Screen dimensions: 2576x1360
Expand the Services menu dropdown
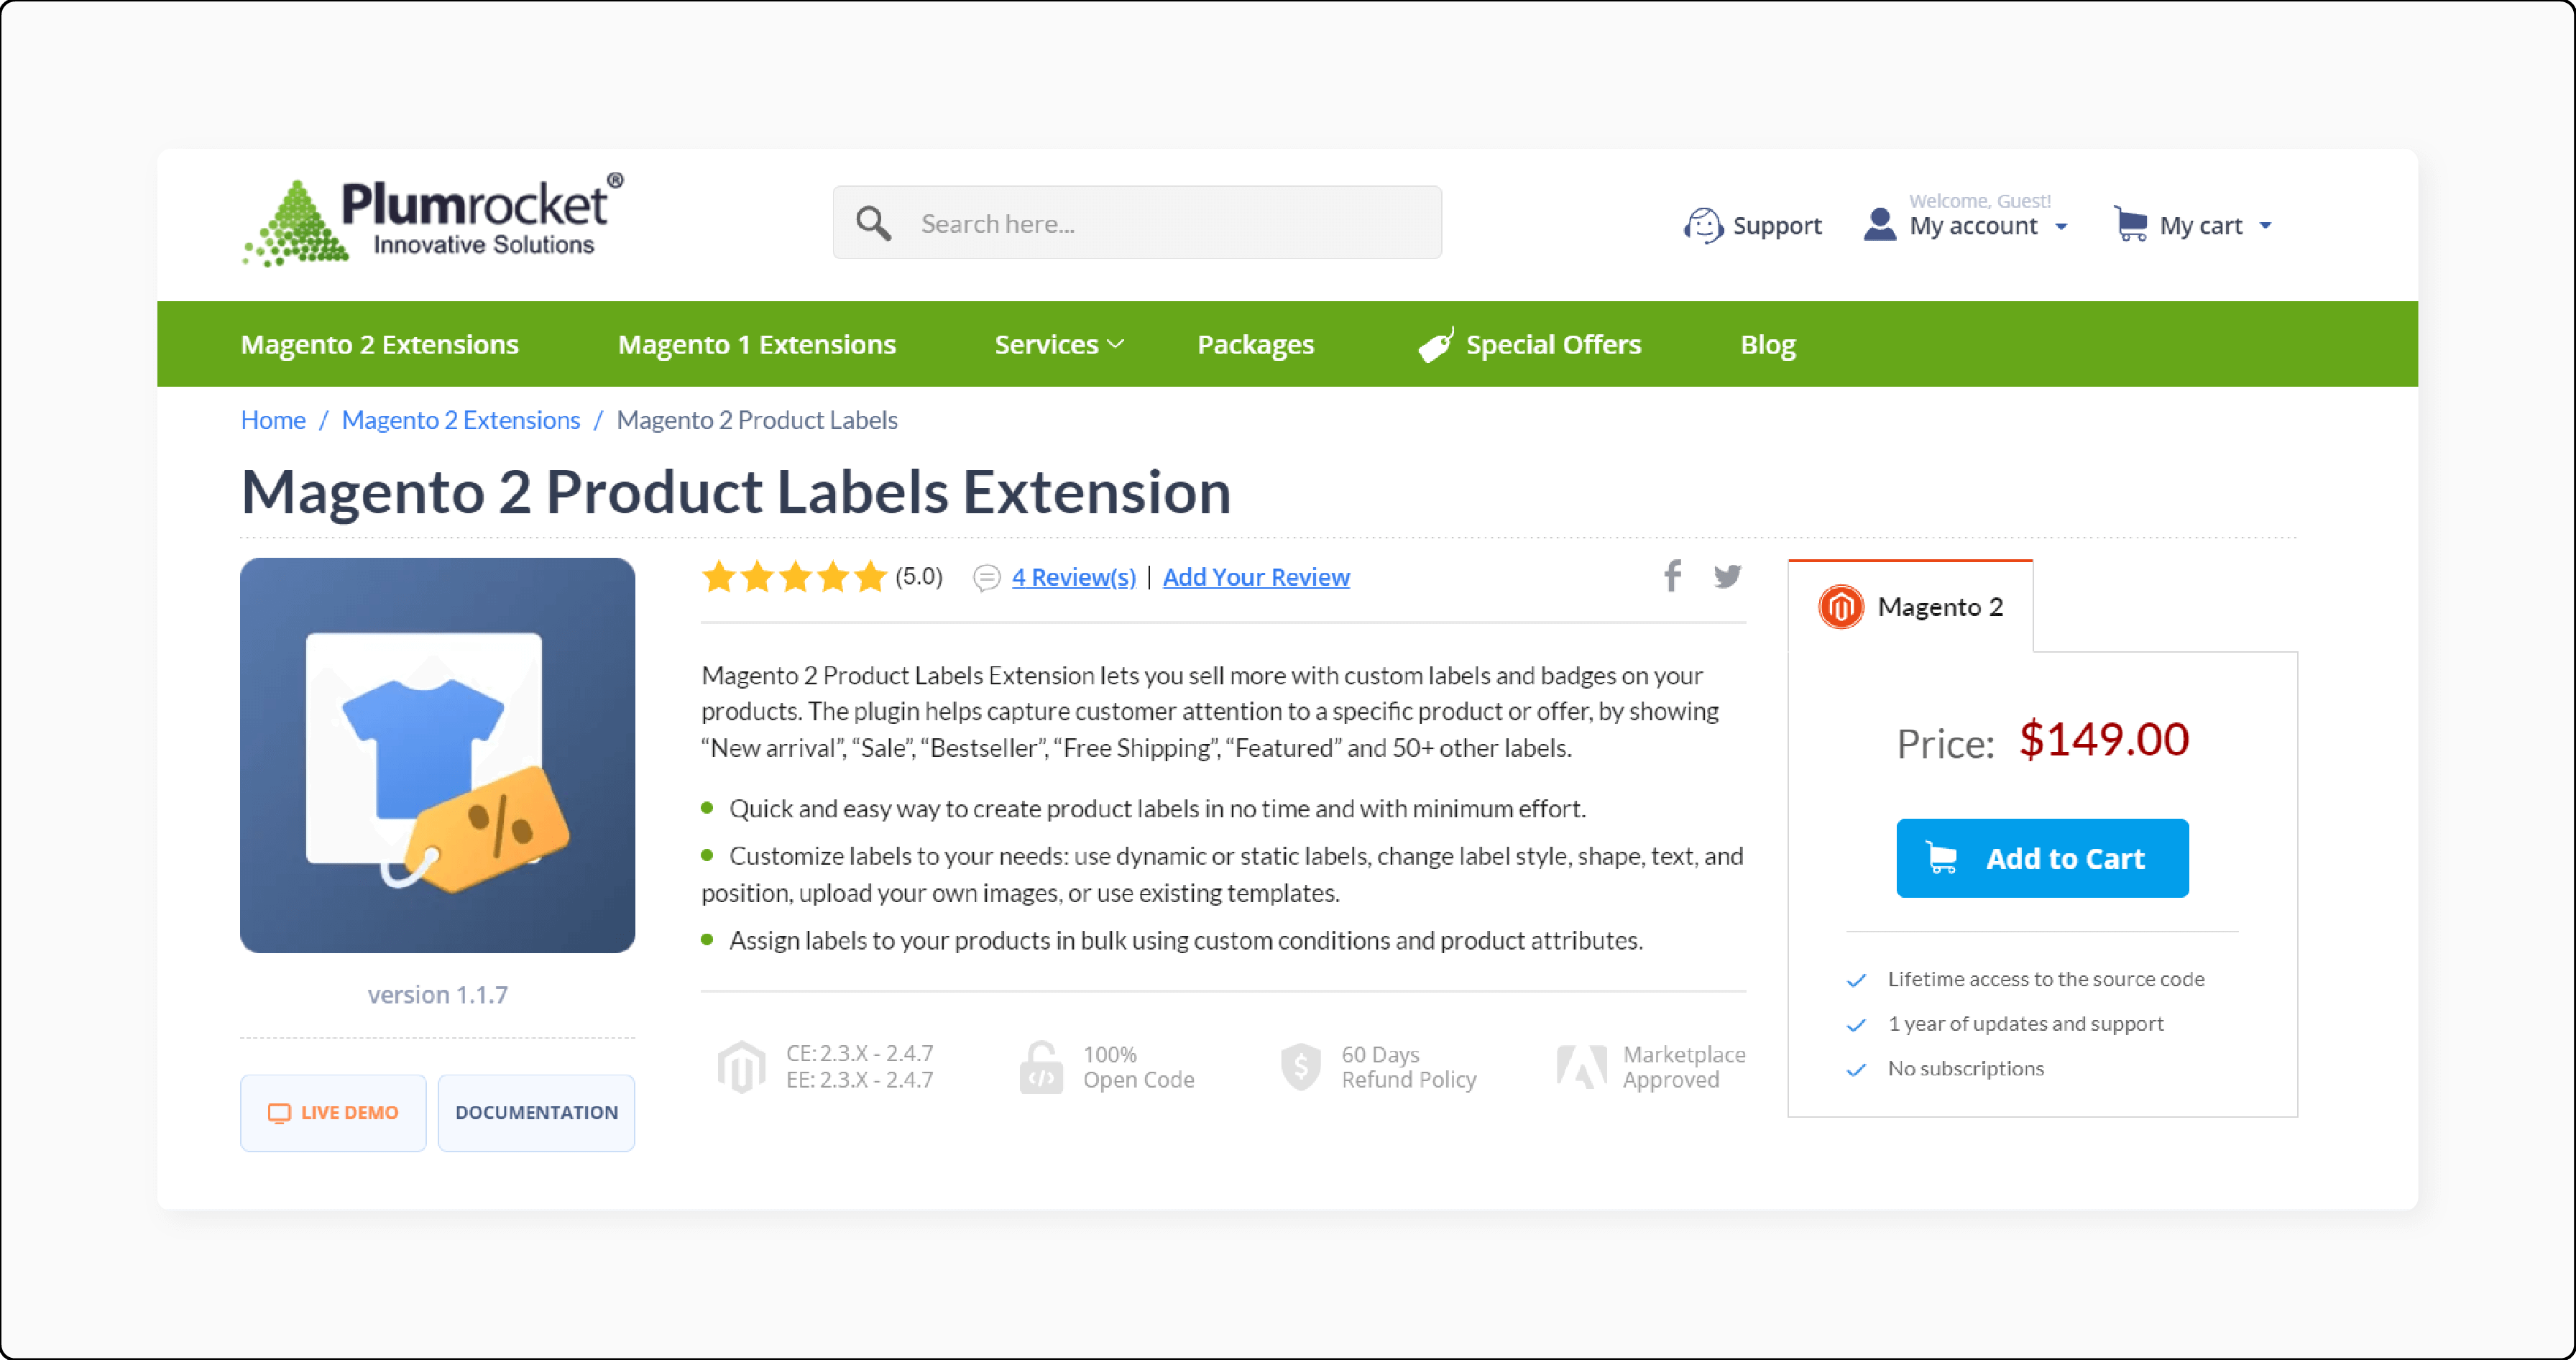click(1057, 344)
